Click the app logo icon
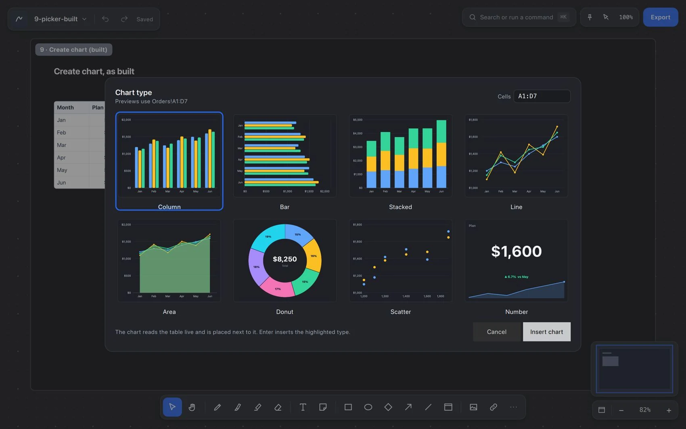Viewport: 686px width, 429px height. 19,19
